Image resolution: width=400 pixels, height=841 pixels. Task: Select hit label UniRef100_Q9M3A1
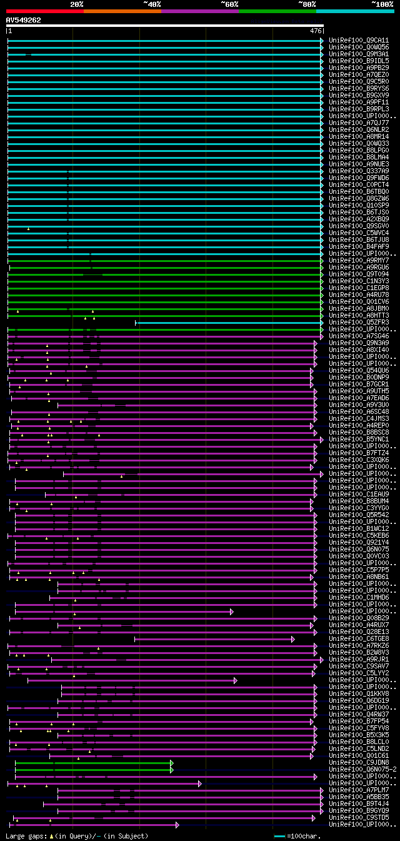tap(359, 54)
